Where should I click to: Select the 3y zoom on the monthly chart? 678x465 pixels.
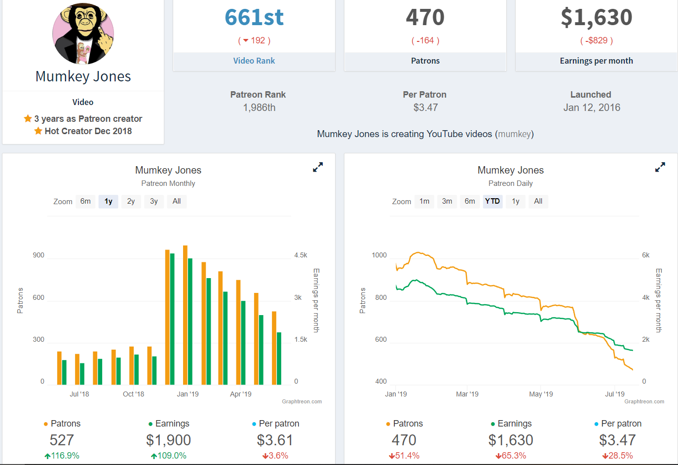pyautogui.click(x=154, y=201)
